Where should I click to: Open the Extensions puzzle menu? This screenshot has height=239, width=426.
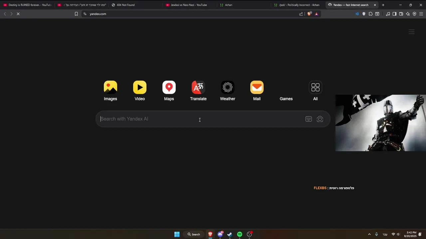coord(370,14)
